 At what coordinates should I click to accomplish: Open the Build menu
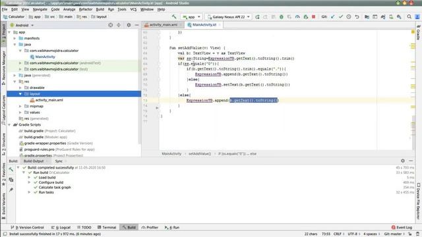pyautogui.click(x=100, y=9)
